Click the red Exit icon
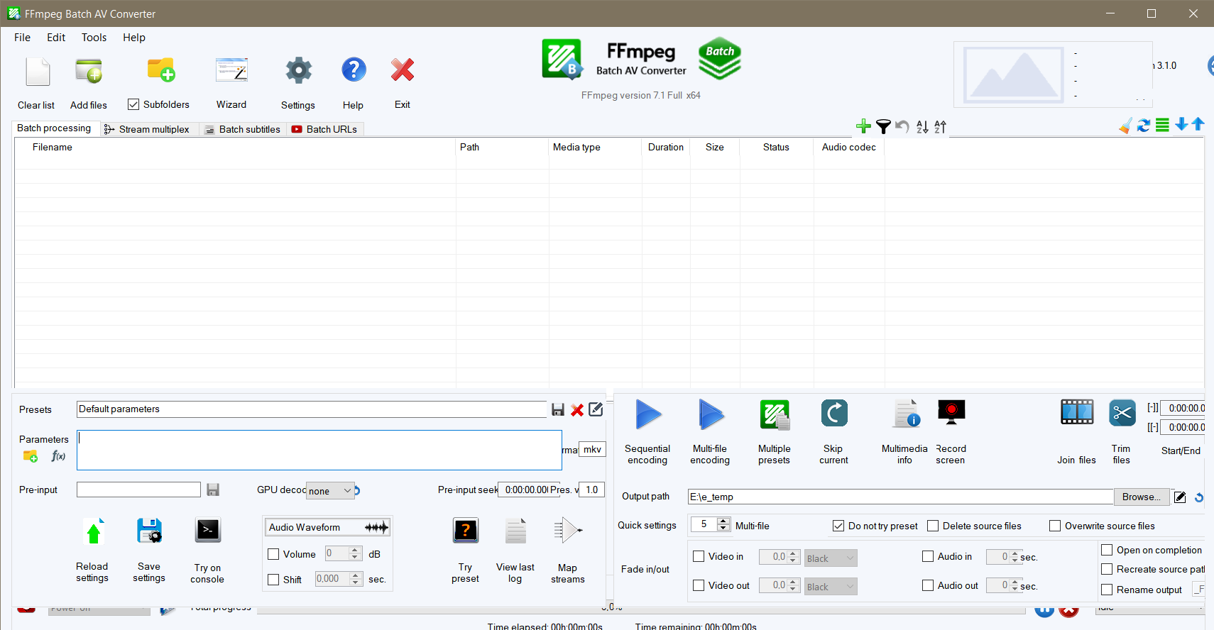Image resolution: width=1214 pixels, height=630 pixels. pos(403,70)
